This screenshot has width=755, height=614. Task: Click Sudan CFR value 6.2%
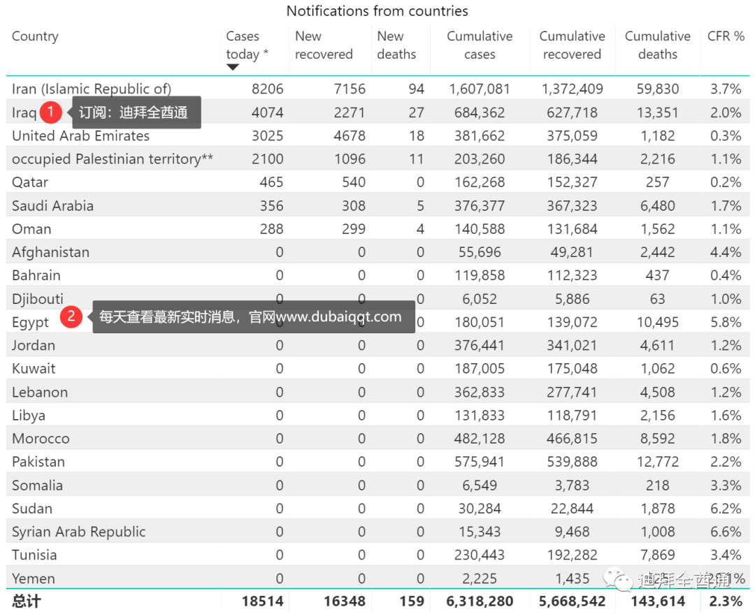click(x=726, y=508)
